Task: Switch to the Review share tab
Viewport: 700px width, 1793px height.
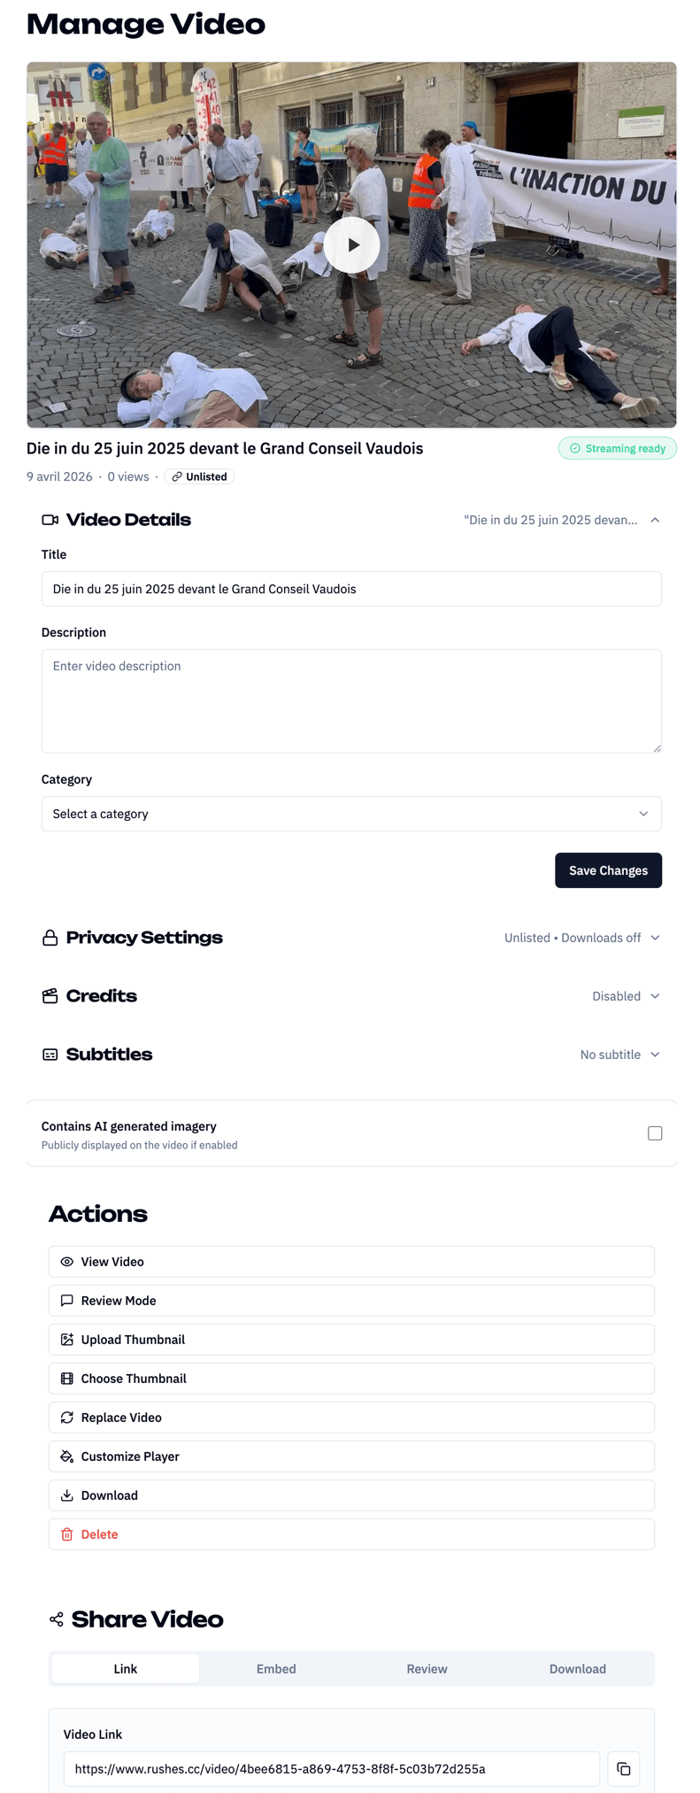Action: click(x=427, y=1669)
